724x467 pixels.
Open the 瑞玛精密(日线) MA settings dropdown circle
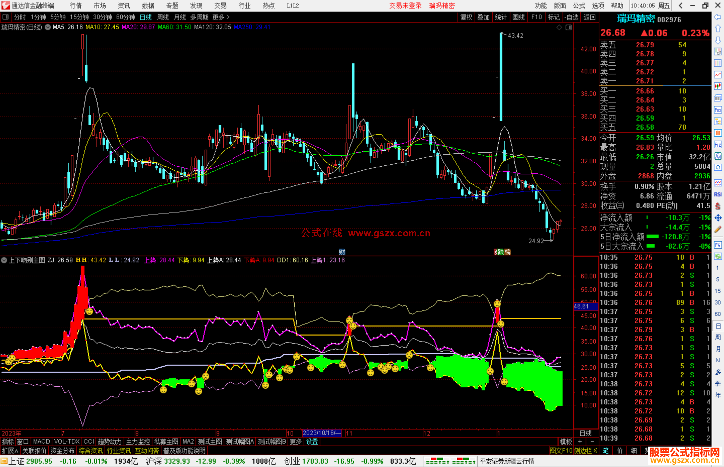click(x=48, y=27)
